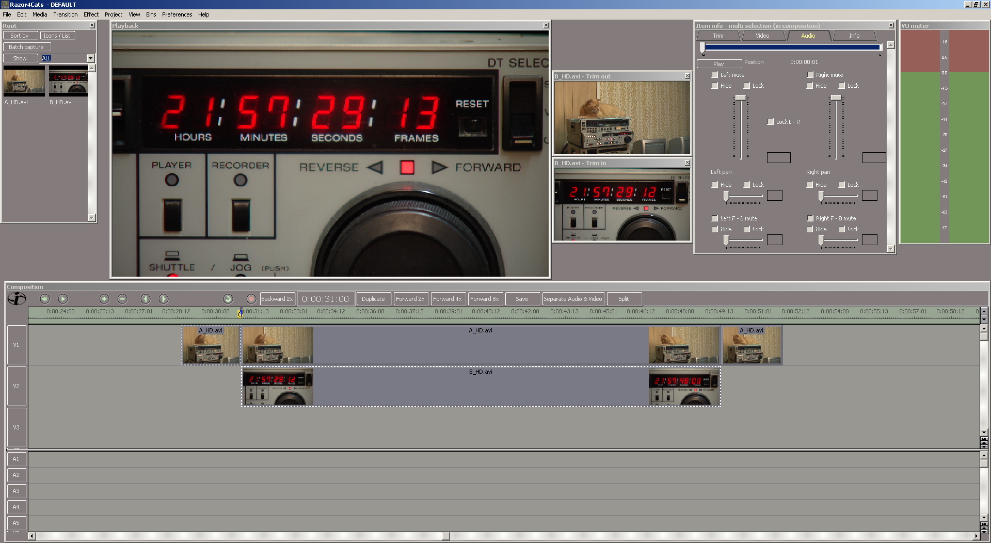Click the Separate Audio & Video button
Viewport: 991px width, 543px height.
point(572,299)
